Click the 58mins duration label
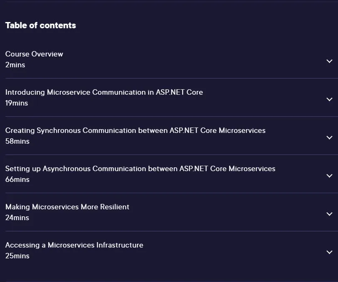The image size is (338, 282). (17, 141)
